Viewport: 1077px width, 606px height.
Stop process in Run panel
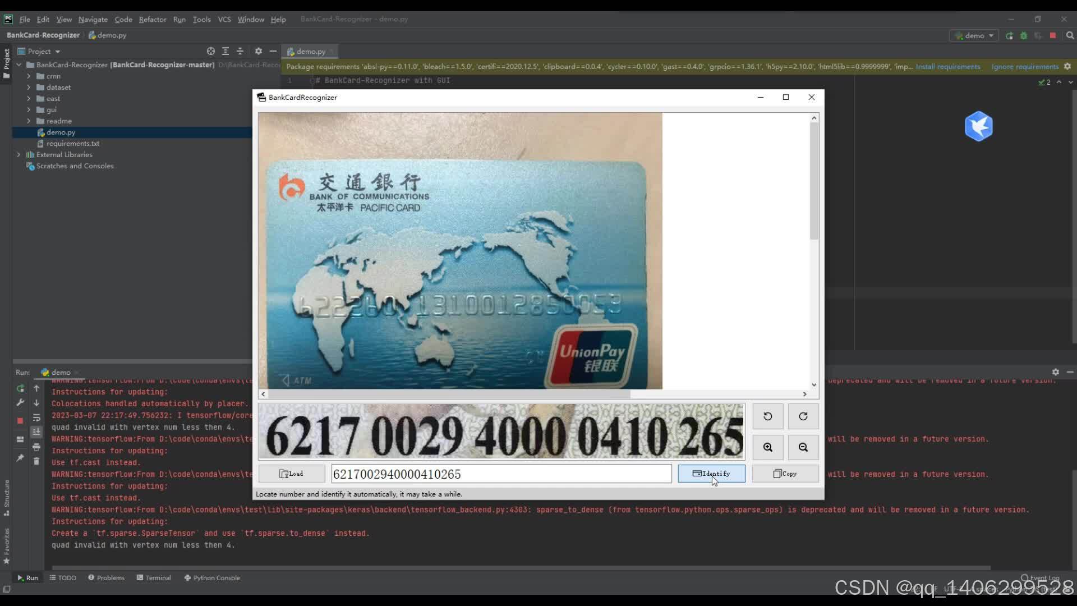click(x=20, y=420)
